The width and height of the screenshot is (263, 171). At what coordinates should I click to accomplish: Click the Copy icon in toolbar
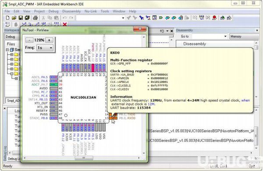(50, 18)
